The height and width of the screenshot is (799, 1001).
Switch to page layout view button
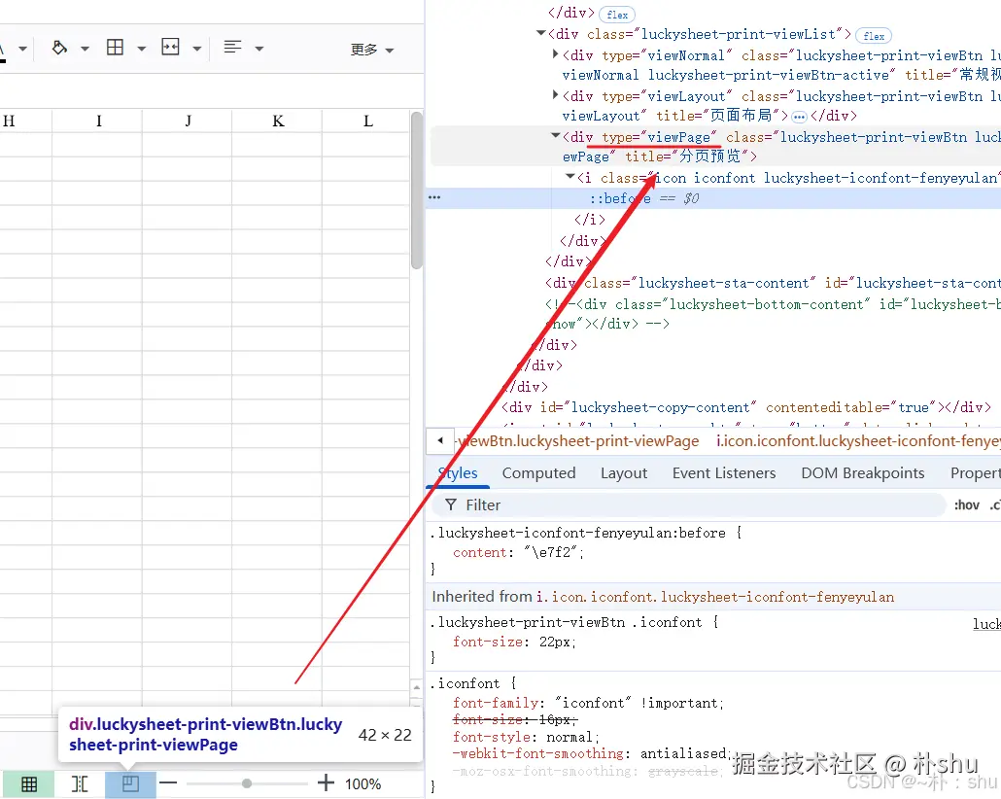pos(80,784)
